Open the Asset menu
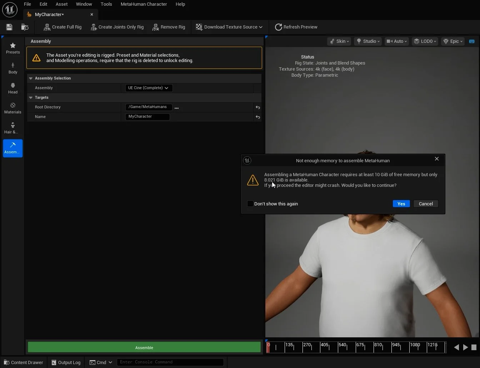Image resolution: width=480 pixels, height=368 pixels. point(61,4)
